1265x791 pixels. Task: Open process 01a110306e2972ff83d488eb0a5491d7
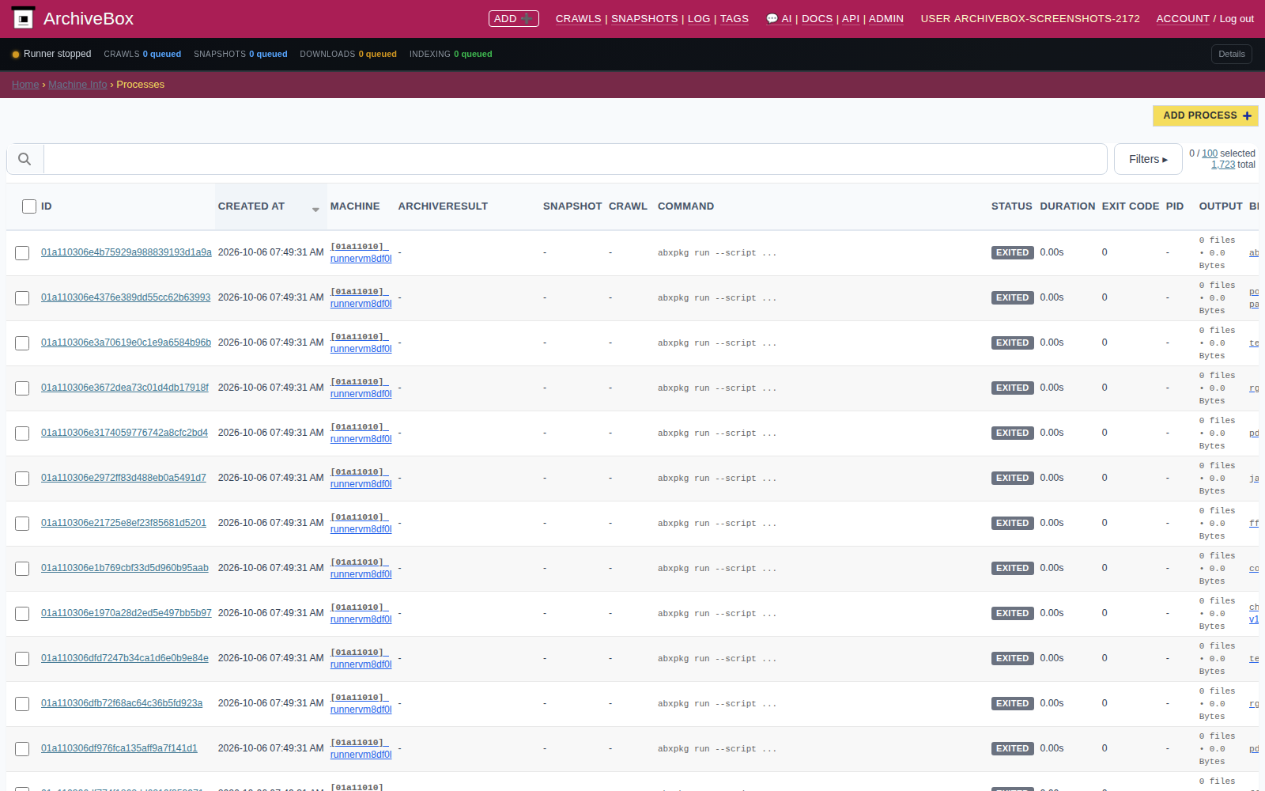[x=123, y=478]
